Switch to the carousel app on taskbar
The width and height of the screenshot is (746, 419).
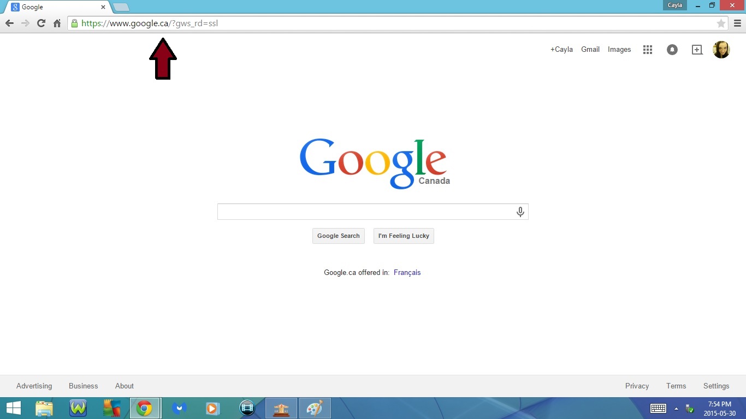coord(281,408)
